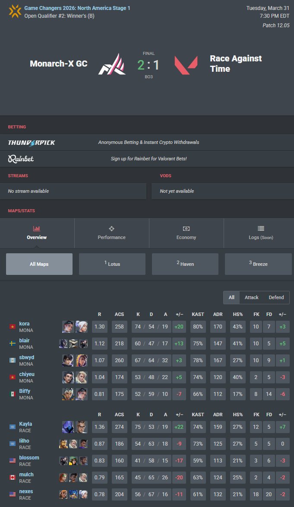Open player mulch's profile
Image resolution: width=294 pixels, height=507 pixels.
(x=26, y=474)
